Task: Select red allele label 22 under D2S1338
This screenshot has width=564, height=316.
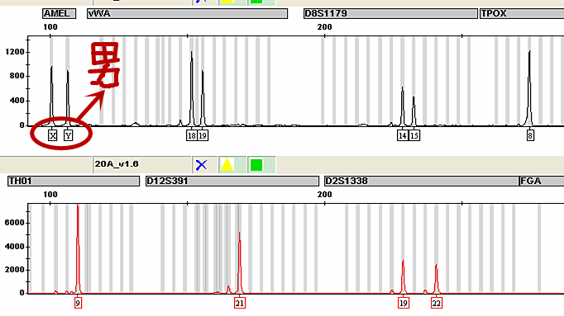Action: pos(437,303)
